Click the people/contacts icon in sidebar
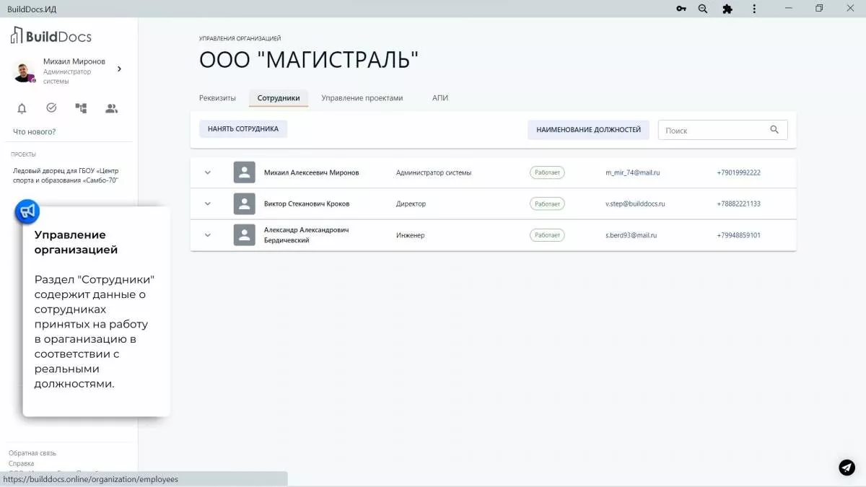The height and width of the screenshot is (487, 866). 110,108
